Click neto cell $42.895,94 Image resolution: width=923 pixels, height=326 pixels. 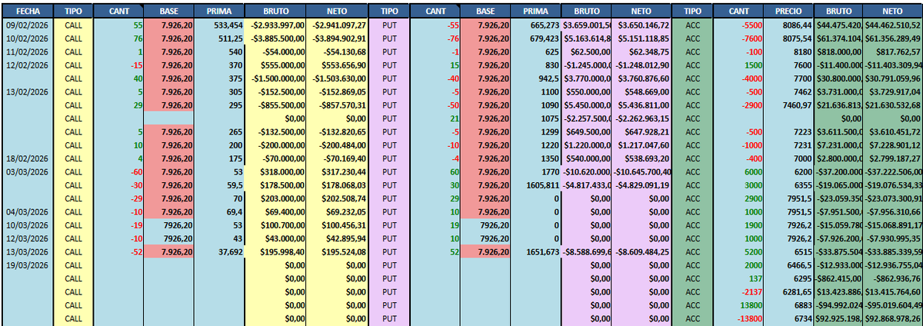point(336,238)
